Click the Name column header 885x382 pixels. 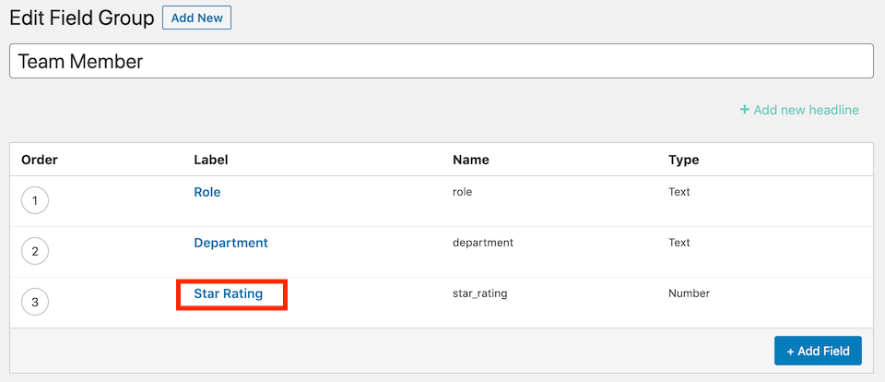(471, 160)
